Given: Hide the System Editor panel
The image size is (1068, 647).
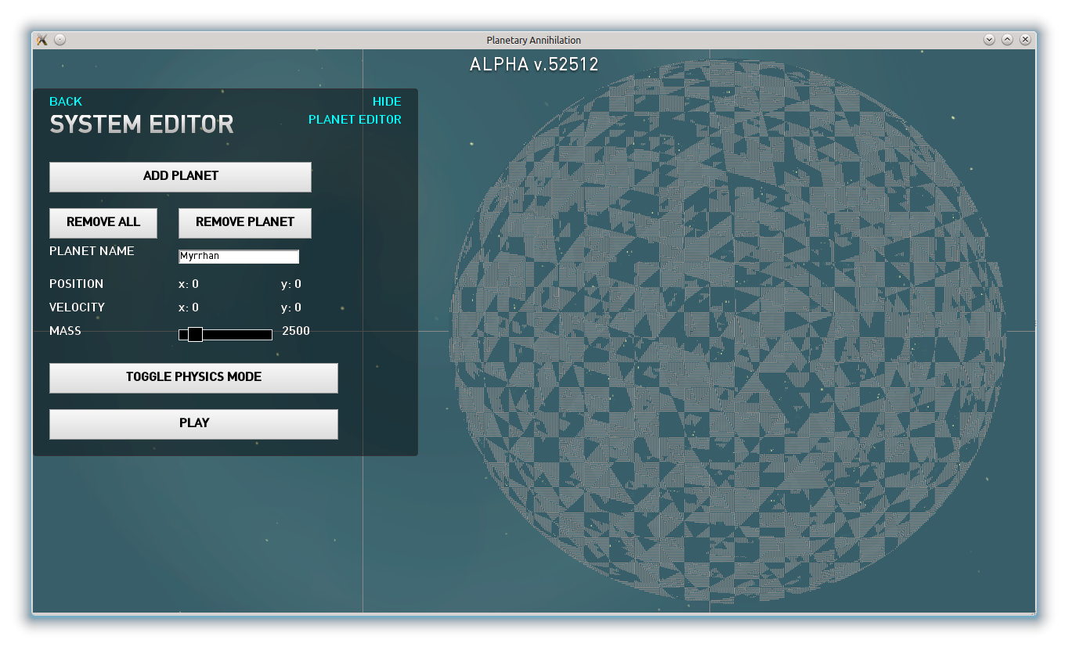Looking at the screenshot, I should (387, 102).
